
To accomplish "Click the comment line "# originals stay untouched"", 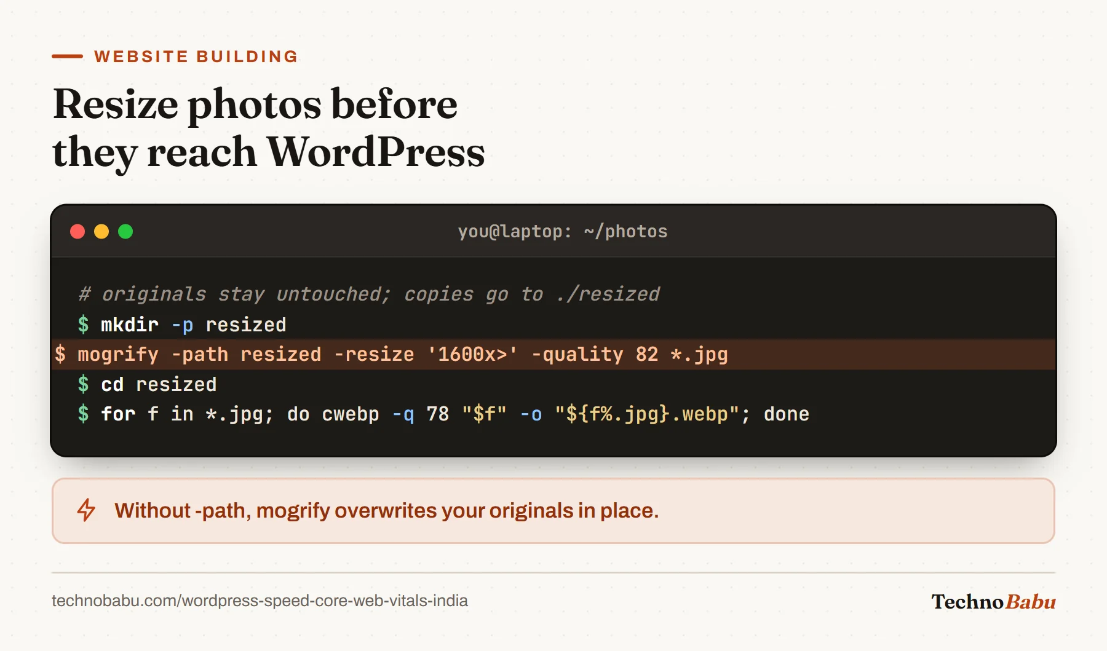I will (x=369, y=294).
